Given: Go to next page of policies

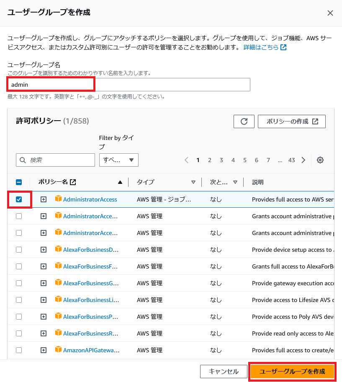Looking at the screenshot, I should (303, 160).
